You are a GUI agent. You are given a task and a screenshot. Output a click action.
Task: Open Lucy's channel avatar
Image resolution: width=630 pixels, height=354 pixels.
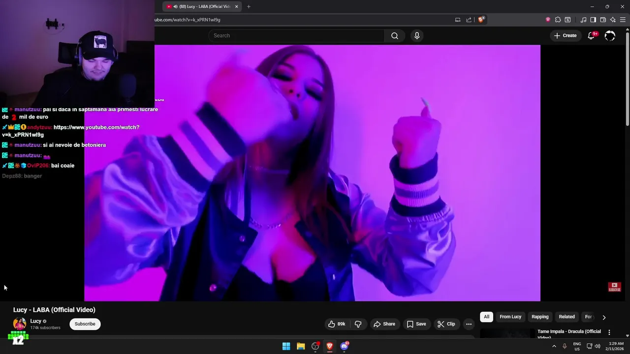pos(20,324)
